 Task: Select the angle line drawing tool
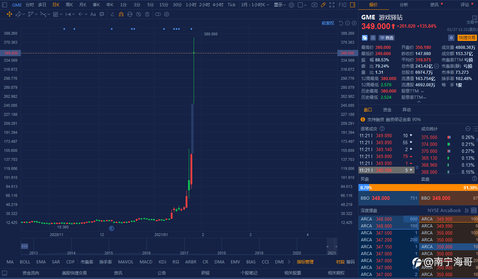click(x=112, y=14)
